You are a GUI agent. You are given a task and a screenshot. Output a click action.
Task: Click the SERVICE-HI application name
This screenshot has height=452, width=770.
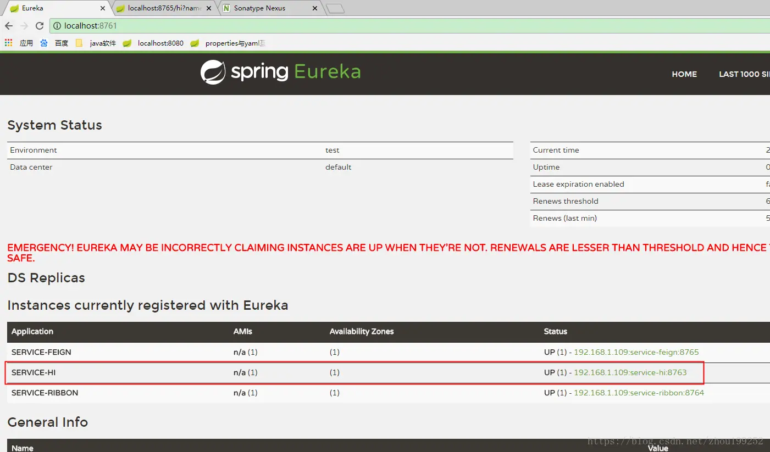pos(34,372)
